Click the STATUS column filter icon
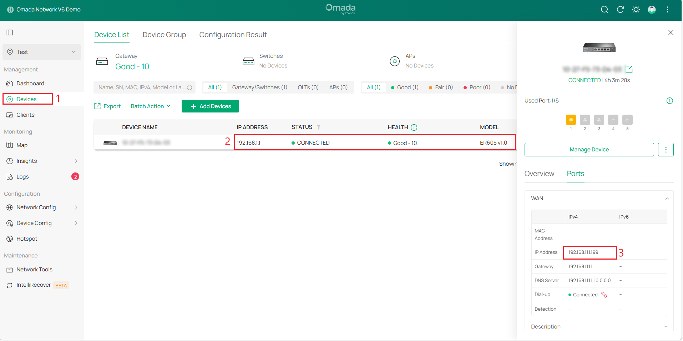 (x=318, y=127)
